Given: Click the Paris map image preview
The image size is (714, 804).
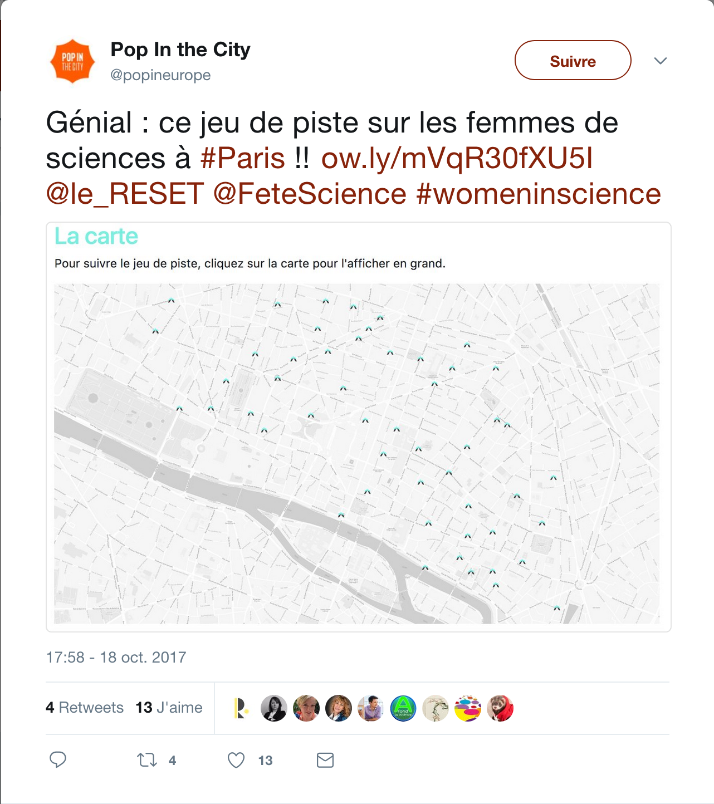Looking at the screenshot, I should (356, 453).
